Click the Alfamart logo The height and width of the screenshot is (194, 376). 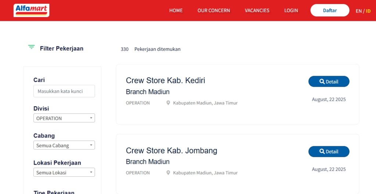(x=32, y=10)
